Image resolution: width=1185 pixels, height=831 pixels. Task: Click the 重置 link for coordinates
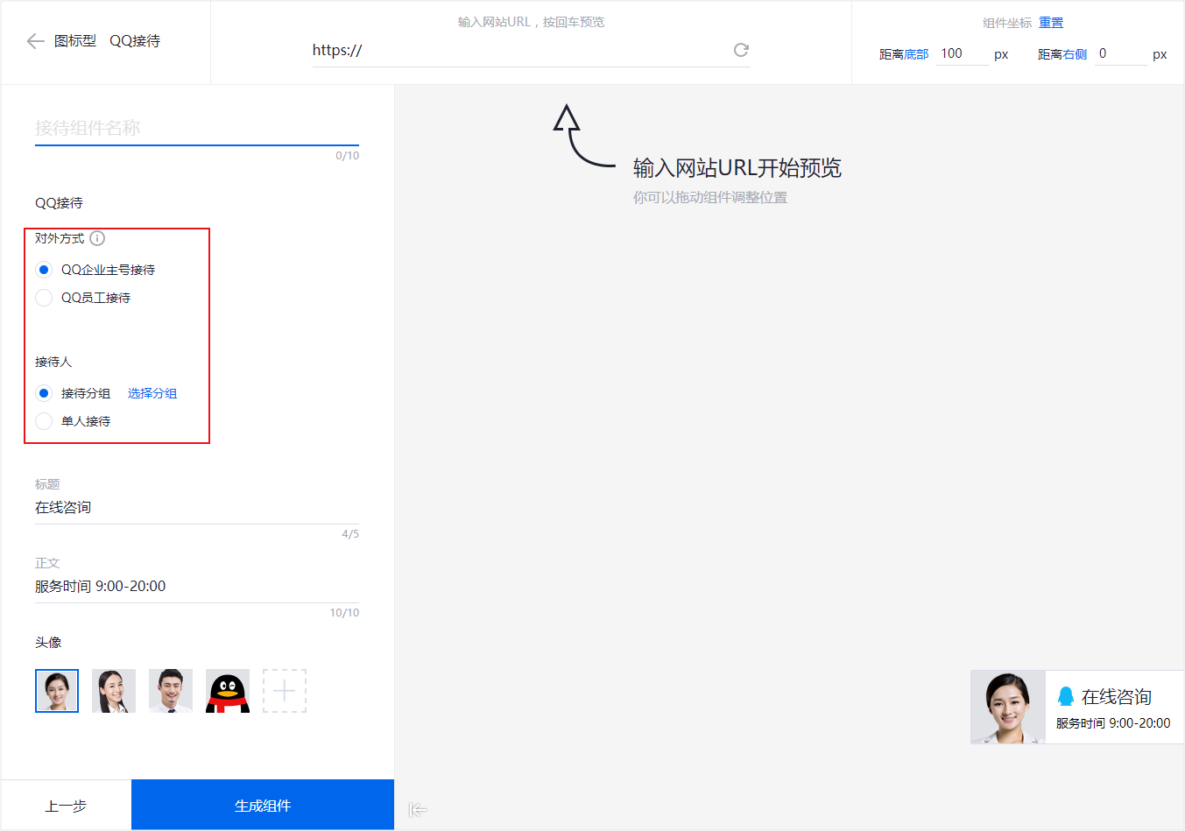(x=1051, y=23)
